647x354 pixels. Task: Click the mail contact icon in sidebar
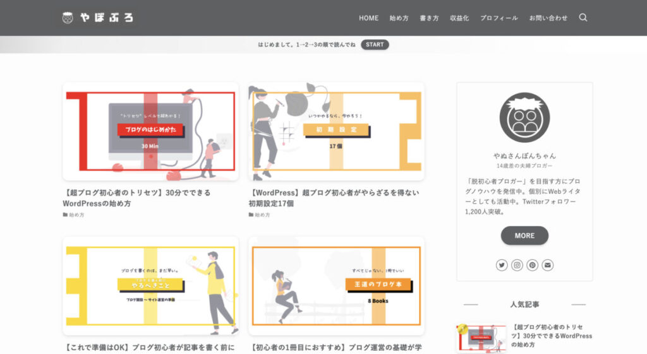point(548,265)
